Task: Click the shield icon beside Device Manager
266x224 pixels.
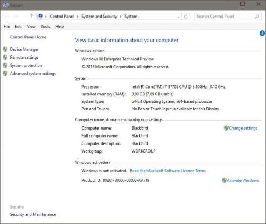Action: click(x=5, y=49)
